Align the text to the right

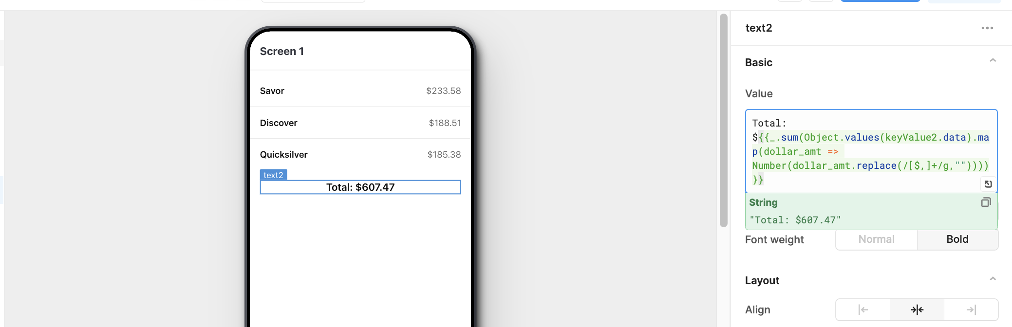[971, 309]
